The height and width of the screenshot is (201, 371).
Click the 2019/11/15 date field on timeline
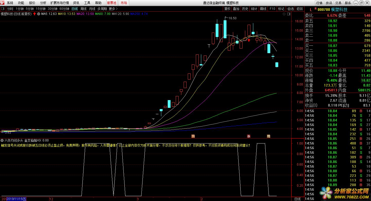pos(16,199)
